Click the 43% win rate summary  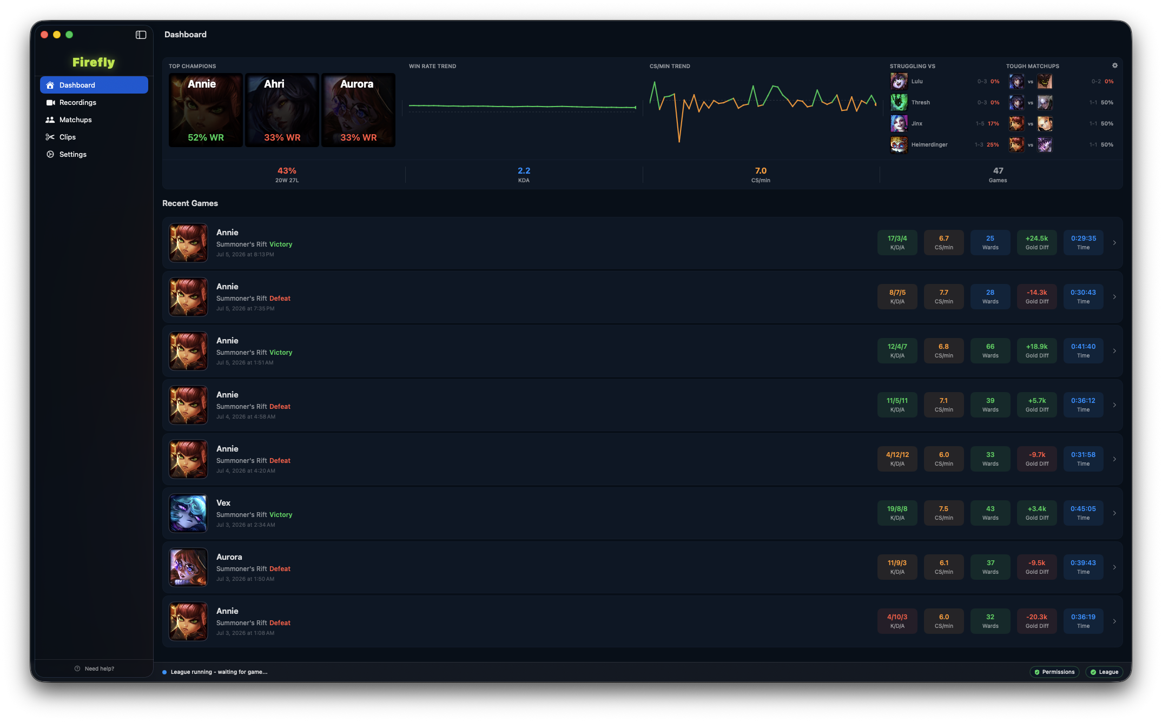tap(287, 175)
